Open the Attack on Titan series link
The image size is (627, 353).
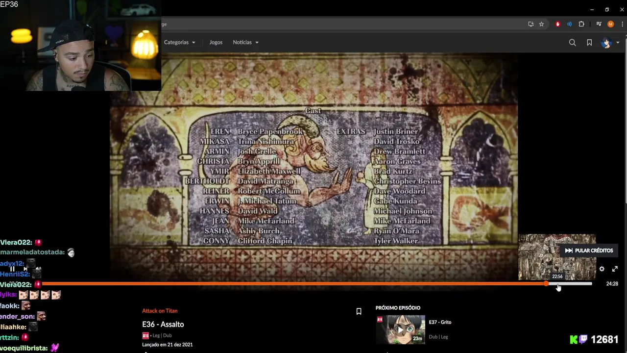[160, 311]
